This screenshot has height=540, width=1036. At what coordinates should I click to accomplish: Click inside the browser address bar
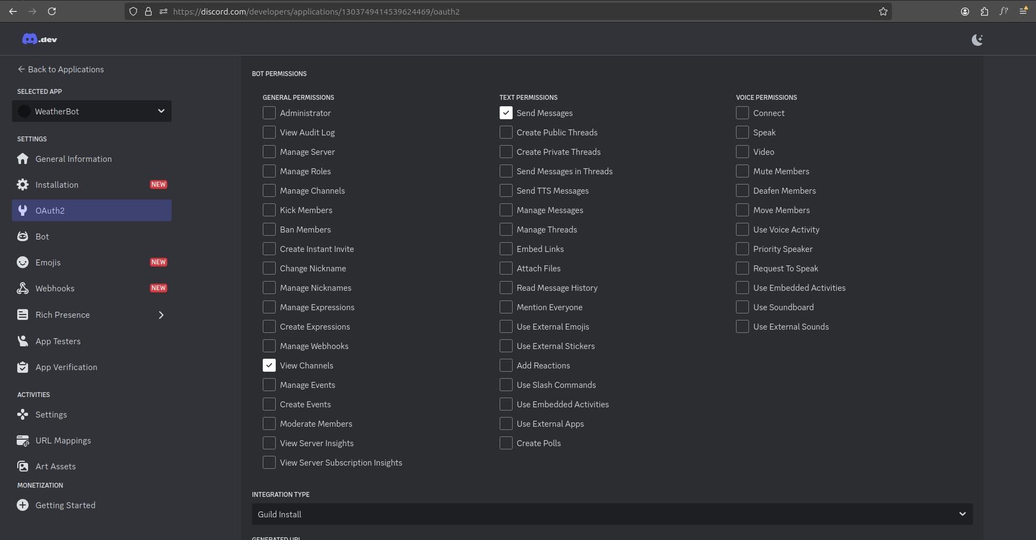[378, 11]
